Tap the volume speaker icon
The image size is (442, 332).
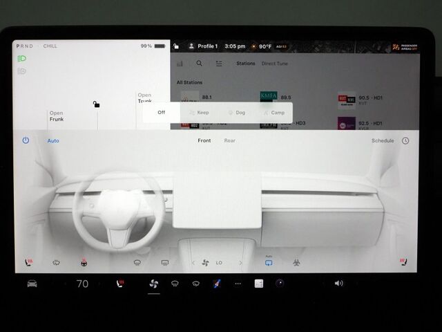coord(338,283)
